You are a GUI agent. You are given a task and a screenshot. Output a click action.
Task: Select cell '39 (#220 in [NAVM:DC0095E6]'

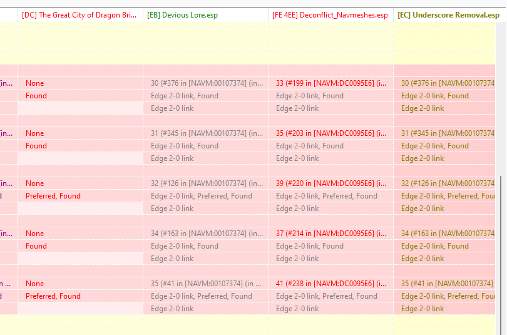(x=330, y=183)
